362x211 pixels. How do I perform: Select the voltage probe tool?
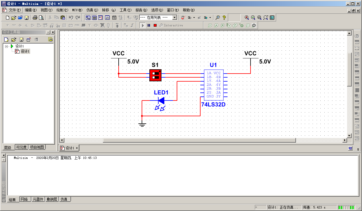coord(210,25)
